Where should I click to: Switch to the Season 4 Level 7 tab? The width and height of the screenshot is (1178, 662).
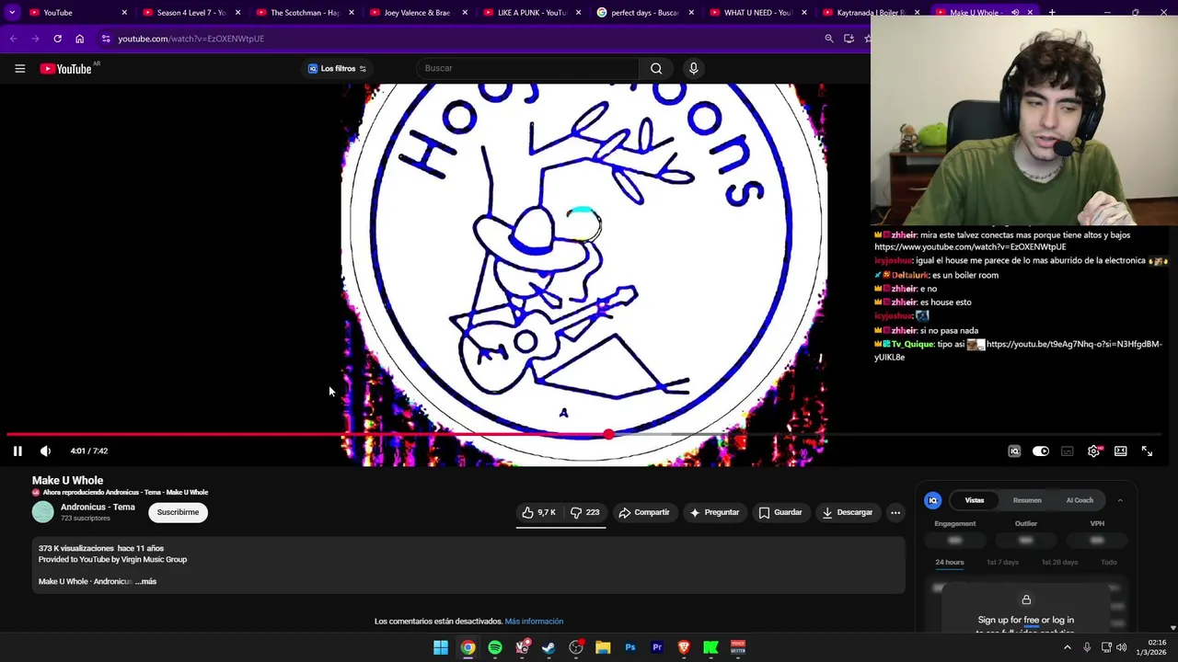tap(191, 13)
